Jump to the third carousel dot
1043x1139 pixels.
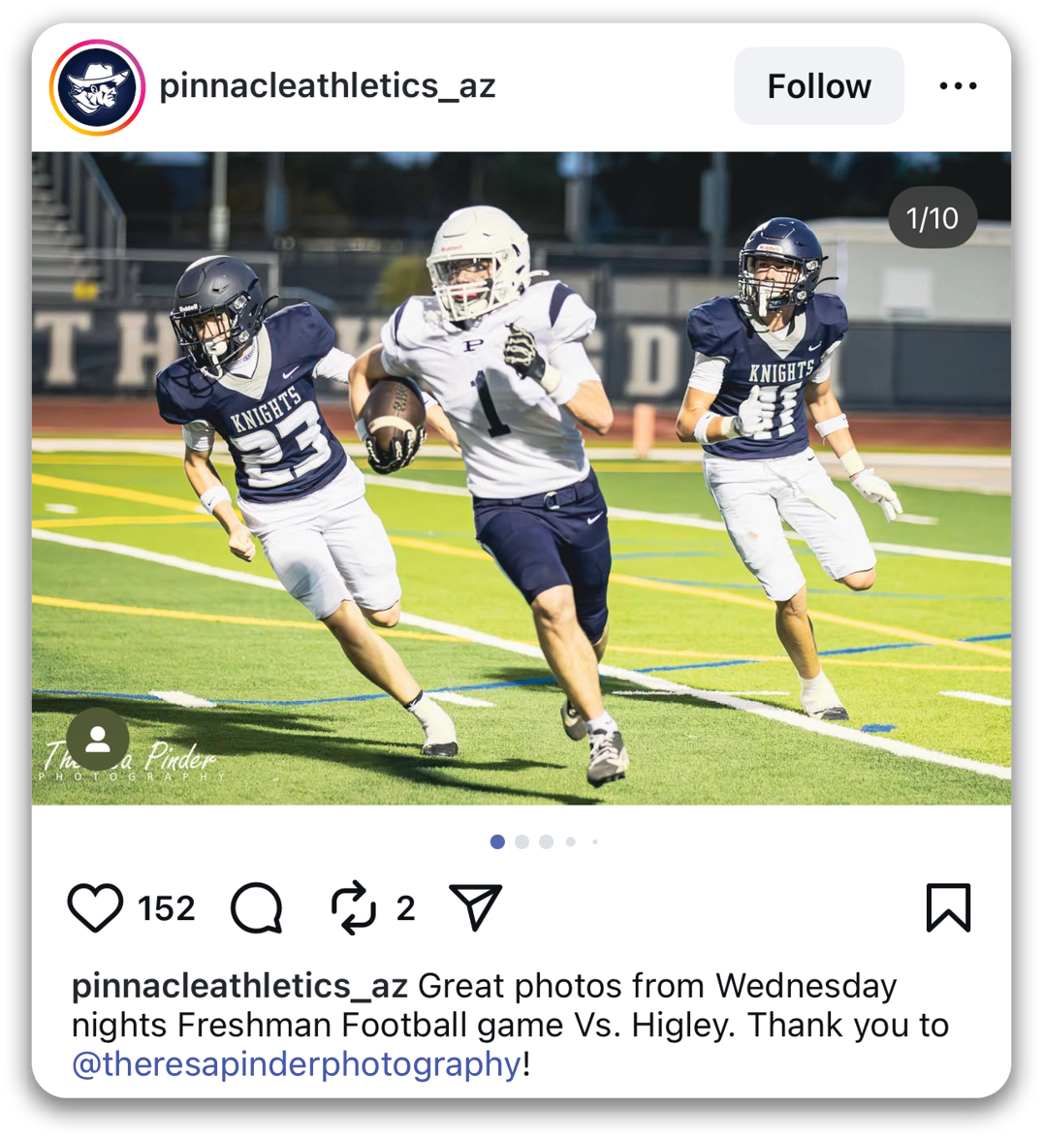click(x=546, y=841)
